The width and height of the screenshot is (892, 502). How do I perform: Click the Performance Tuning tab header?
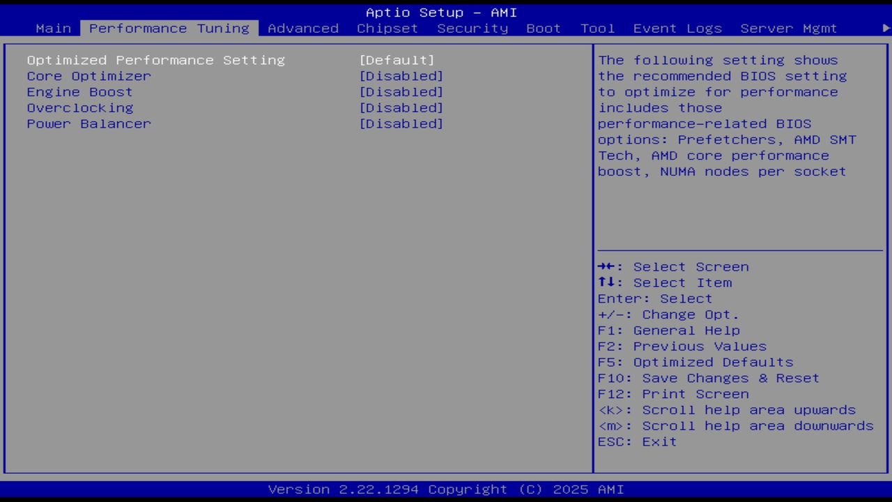point(169,29)
